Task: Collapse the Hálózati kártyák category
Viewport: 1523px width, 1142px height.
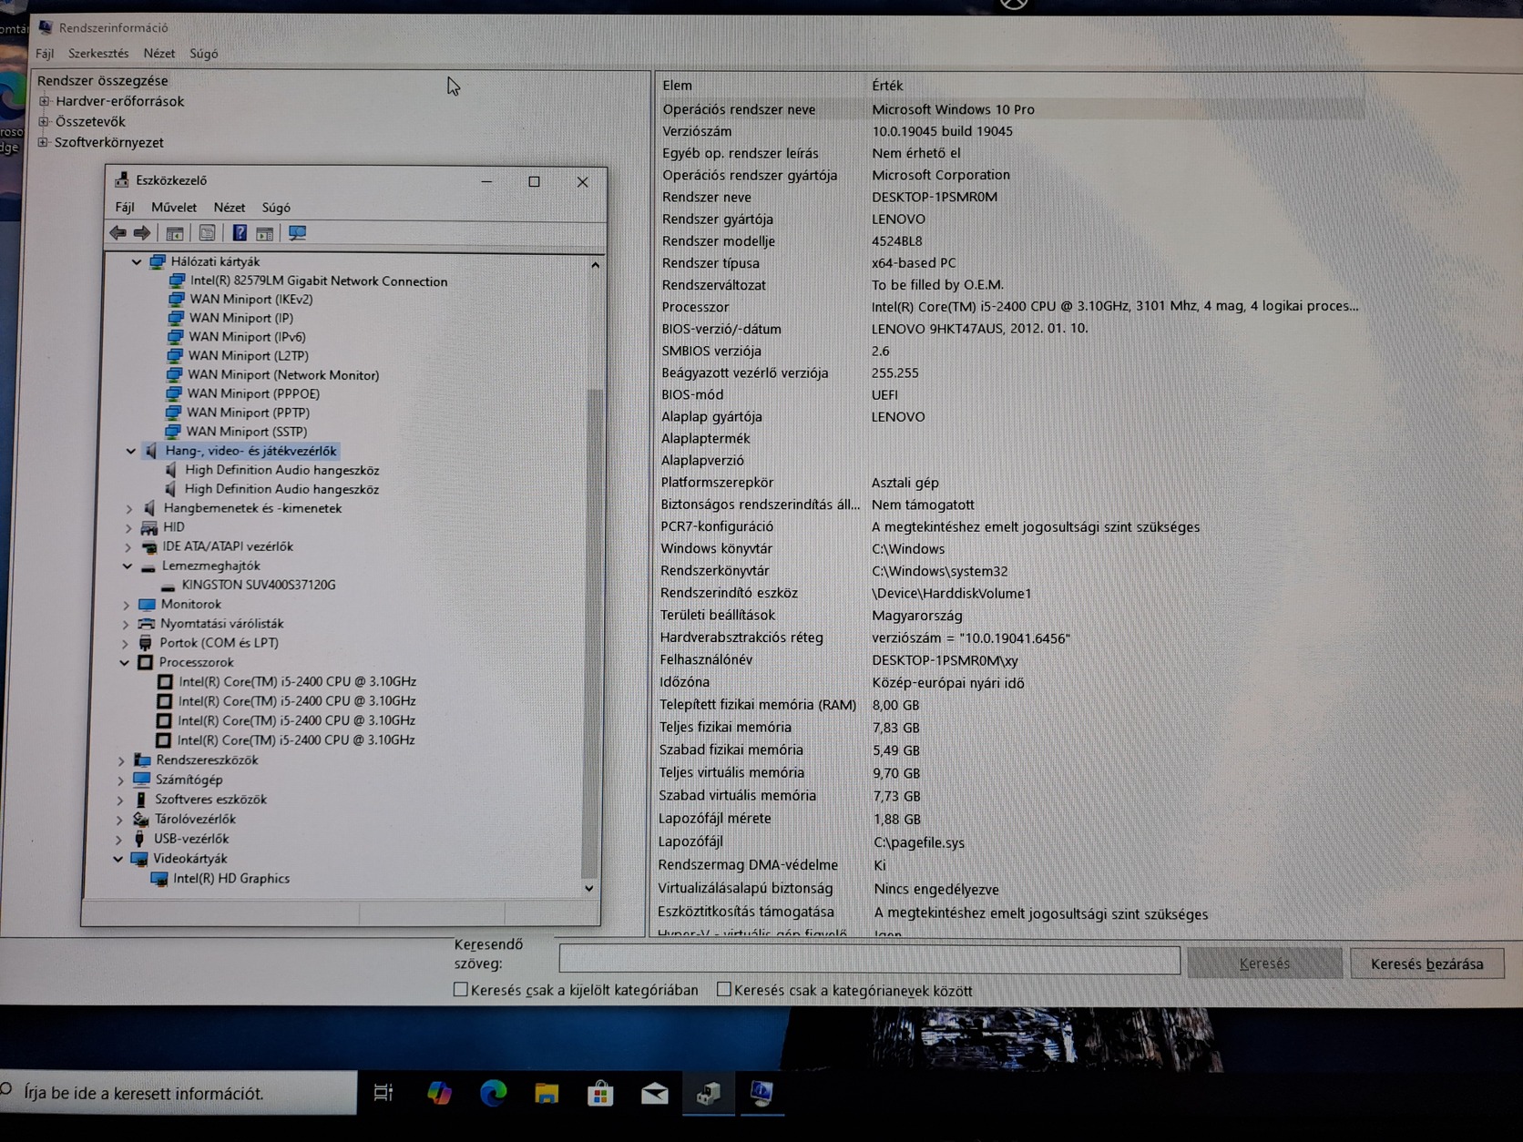Action: coord(137,262)
